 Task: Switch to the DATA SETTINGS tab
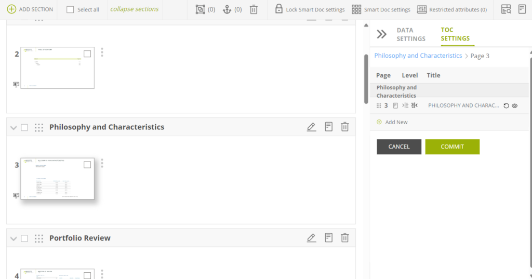[411, 34]
